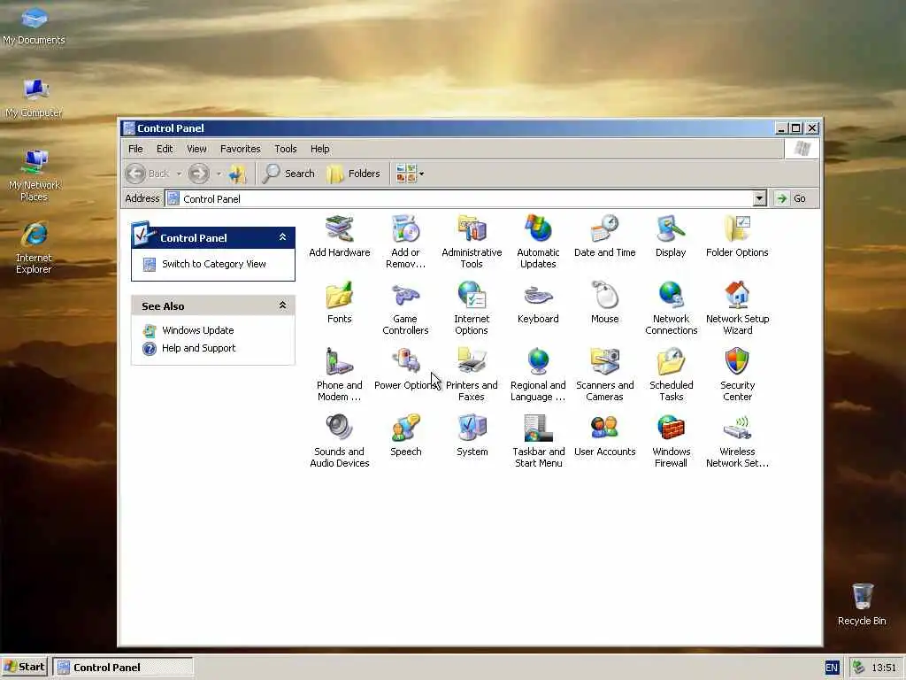Open the Tools menu
Image resolution: width=906 pixels, height=680 pixels.
286,149
